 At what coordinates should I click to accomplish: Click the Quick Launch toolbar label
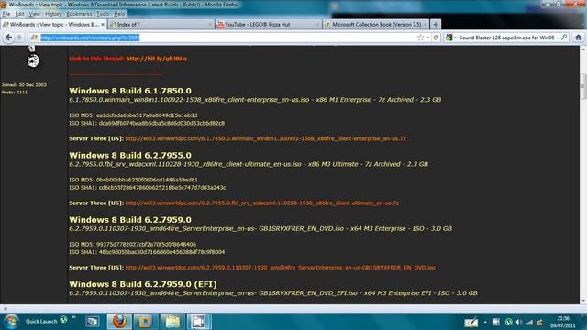(x=41, y=322)
